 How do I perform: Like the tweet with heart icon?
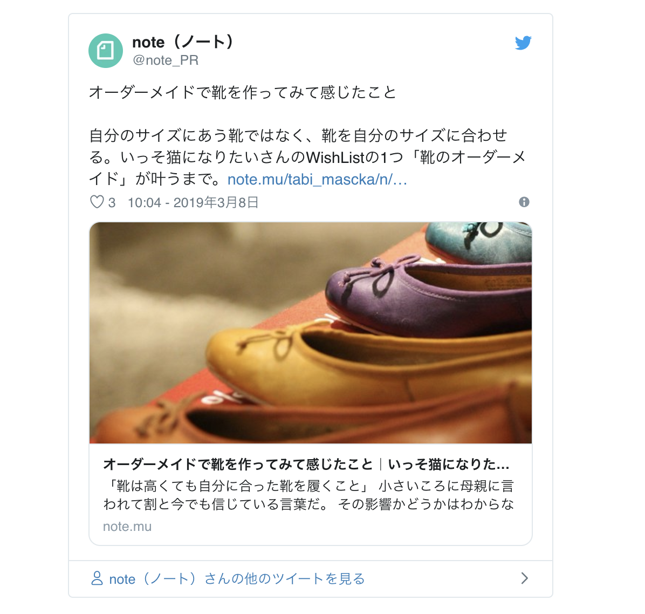click(97, 202)
